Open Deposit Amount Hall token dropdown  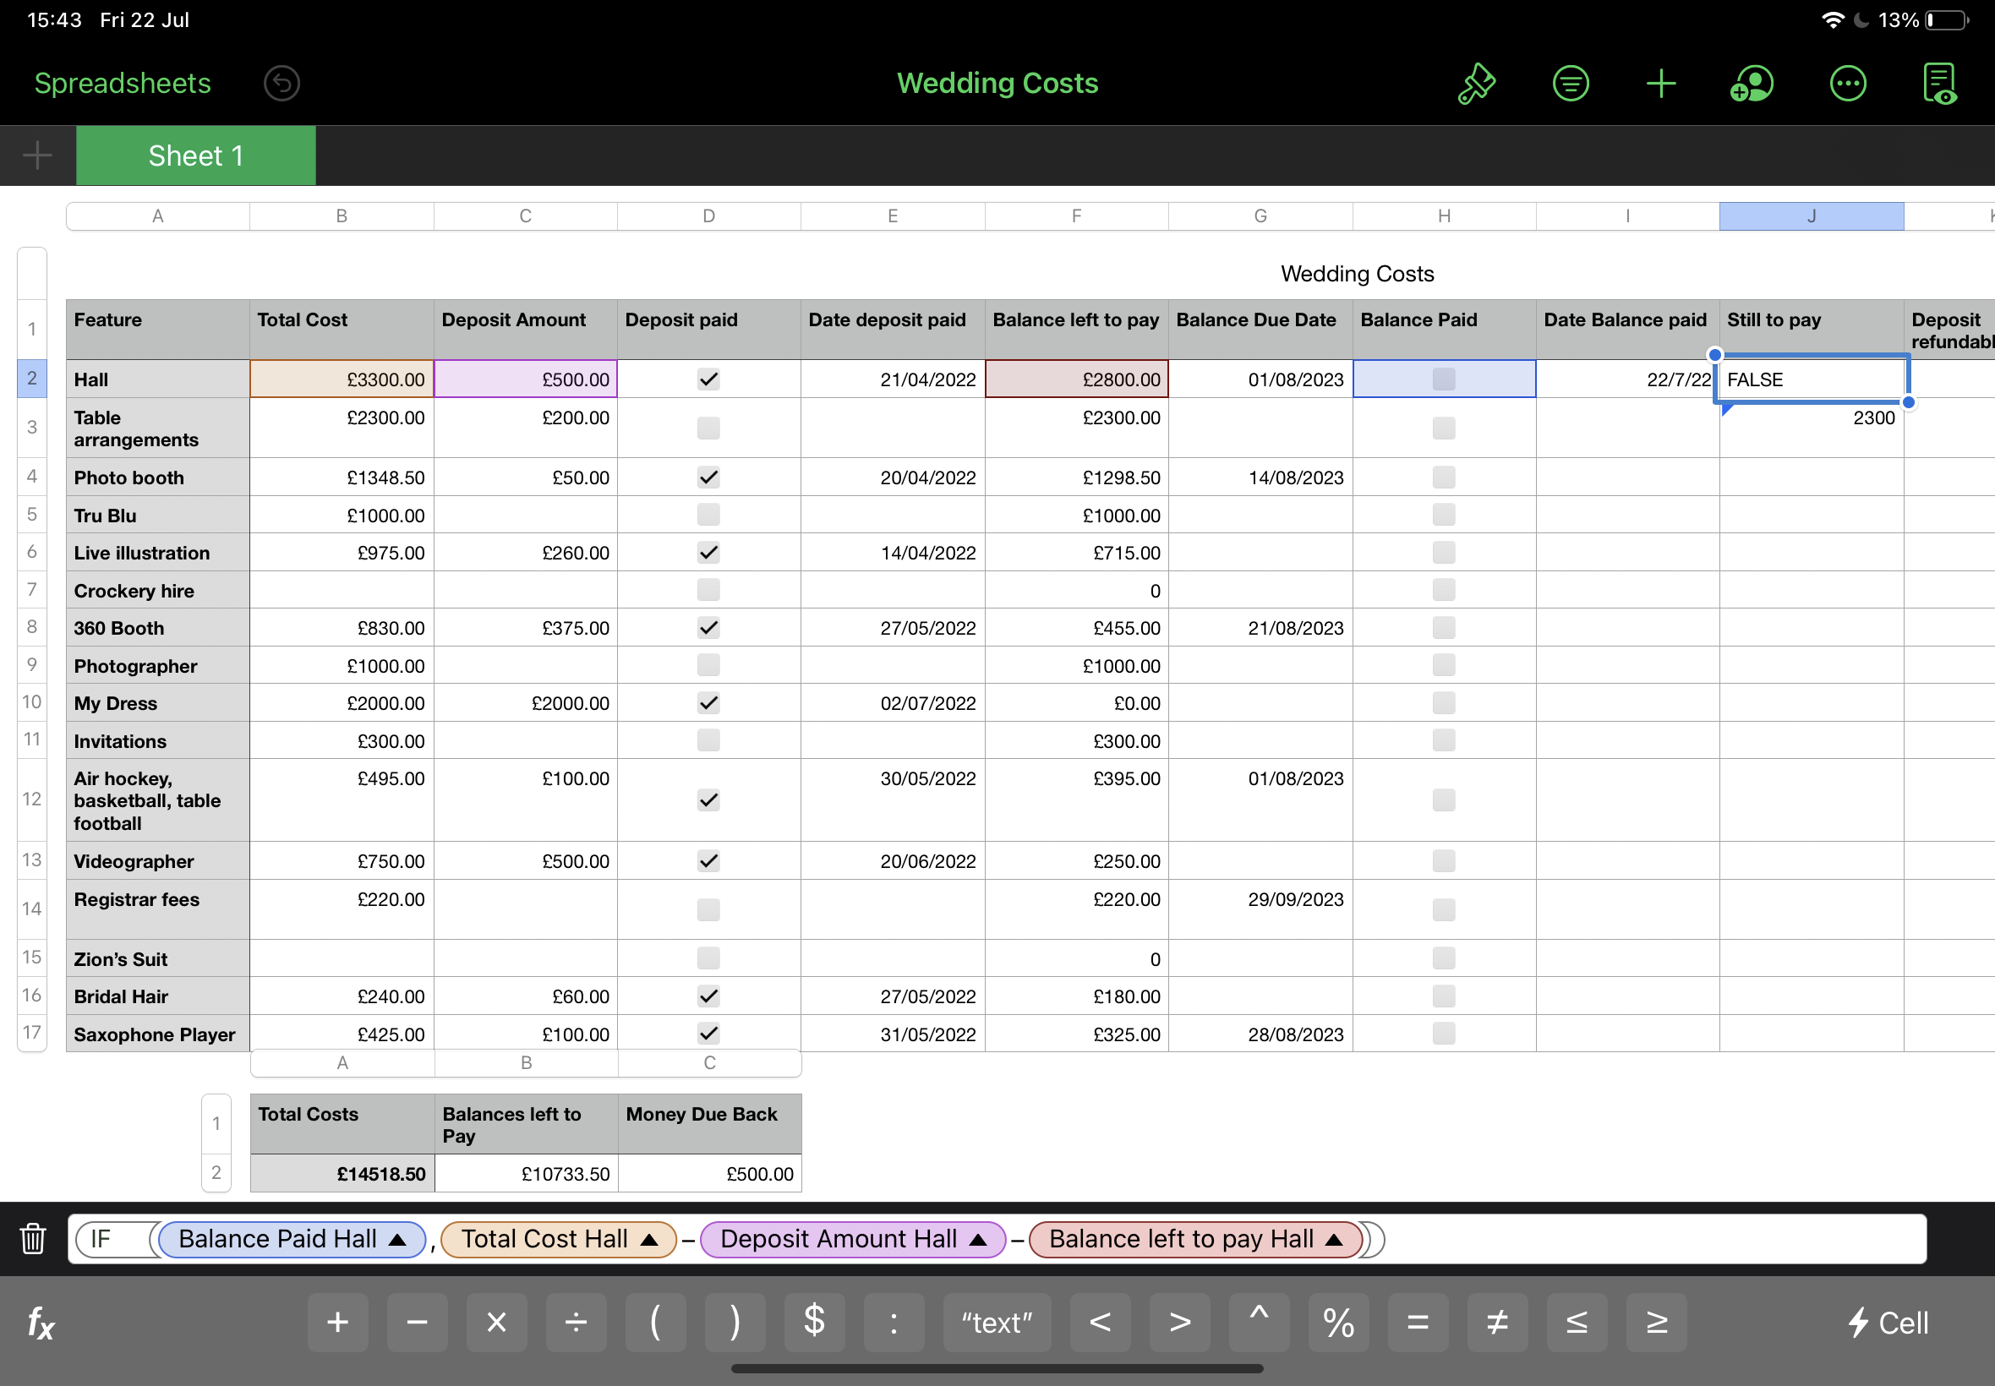[978, 1240]
